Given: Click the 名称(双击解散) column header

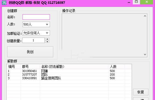Looking at the screenshot, I should (74, 67).
